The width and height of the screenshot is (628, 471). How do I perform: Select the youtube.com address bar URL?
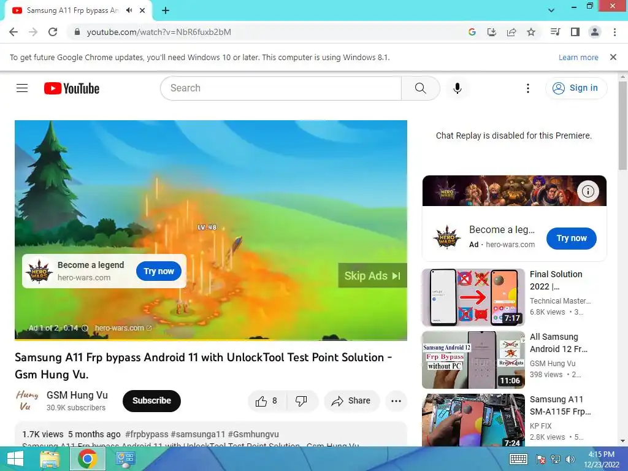(159, 32)
